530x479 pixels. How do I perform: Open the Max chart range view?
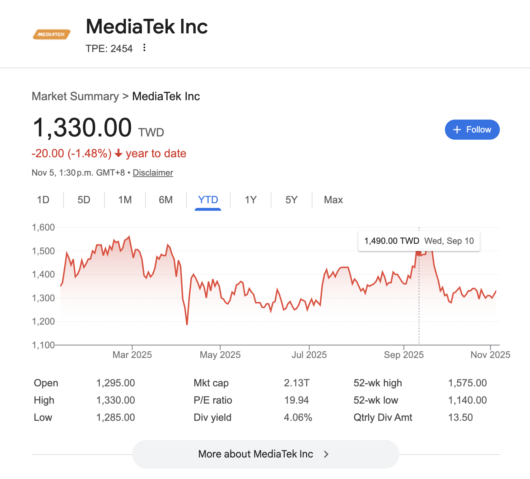pos(333,200)
